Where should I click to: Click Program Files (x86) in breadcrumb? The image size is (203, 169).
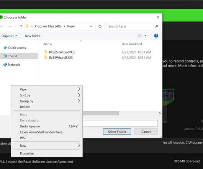click(48, 26)
